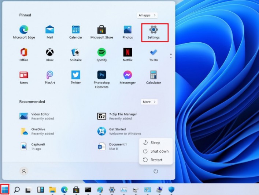The width and height of the screenshot is (259, 195).
Task: Launch the Photos app
Action: (127, 32)
